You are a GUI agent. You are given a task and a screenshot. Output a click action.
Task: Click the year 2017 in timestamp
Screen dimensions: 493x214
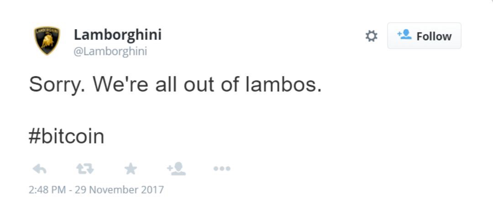(154, 190)
